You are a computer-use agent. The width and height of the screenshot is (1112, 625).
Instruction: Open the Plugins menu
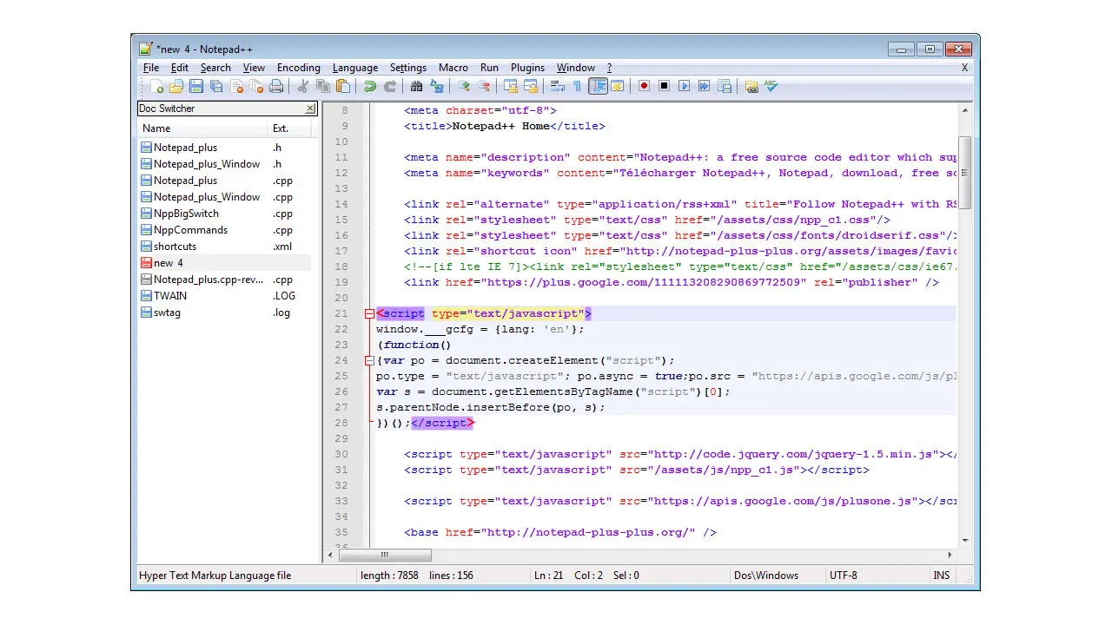pos(527,68)
